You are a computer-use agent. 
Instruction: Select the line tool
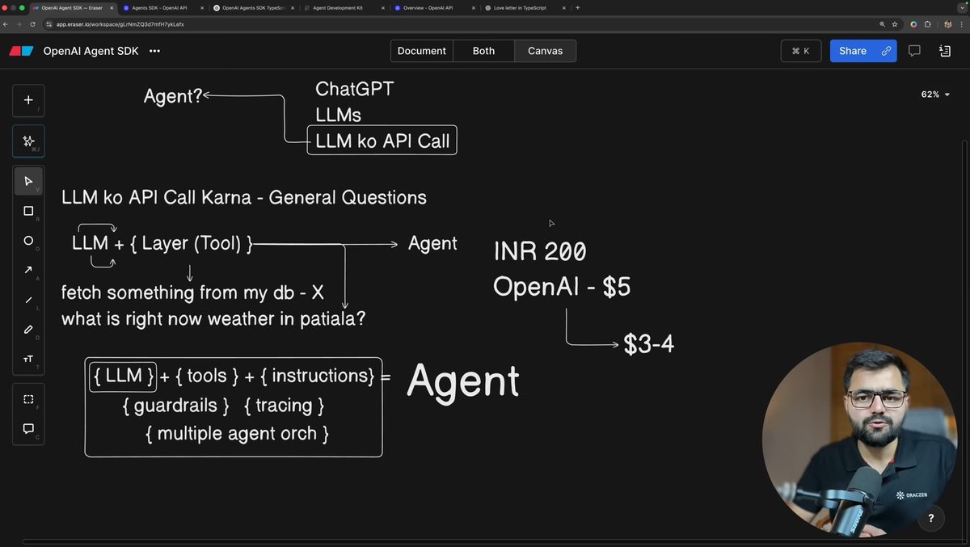pyautogui.click(x=28, y=300)
